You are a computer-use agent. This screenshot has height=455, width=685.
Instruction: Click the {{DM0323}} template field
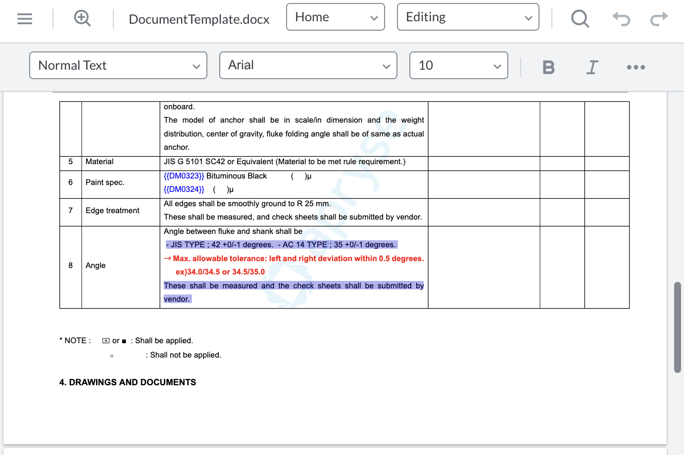184,176
